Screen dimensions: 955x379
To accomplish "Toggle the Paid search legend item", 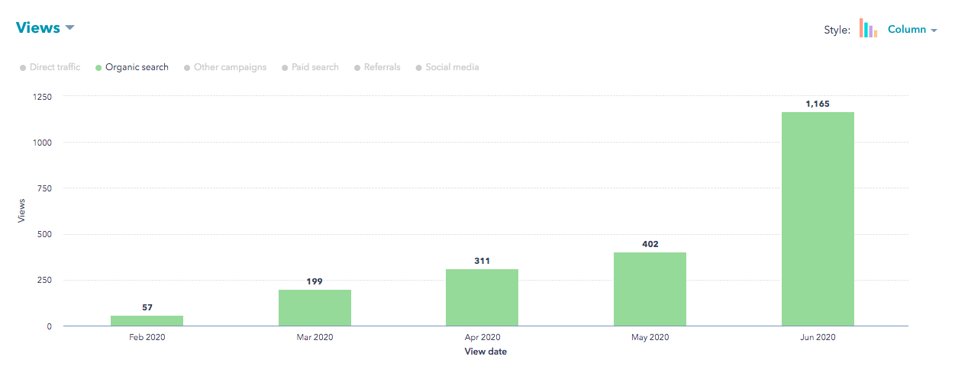I will pyautogui.click(x=315, y=67).
